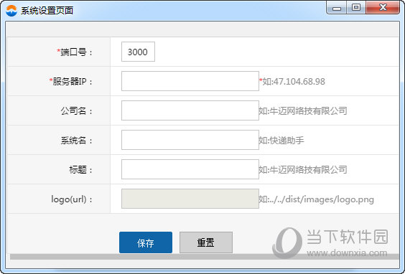Click the logo(url) label
The image size is (405, 274).
(72, 199)
